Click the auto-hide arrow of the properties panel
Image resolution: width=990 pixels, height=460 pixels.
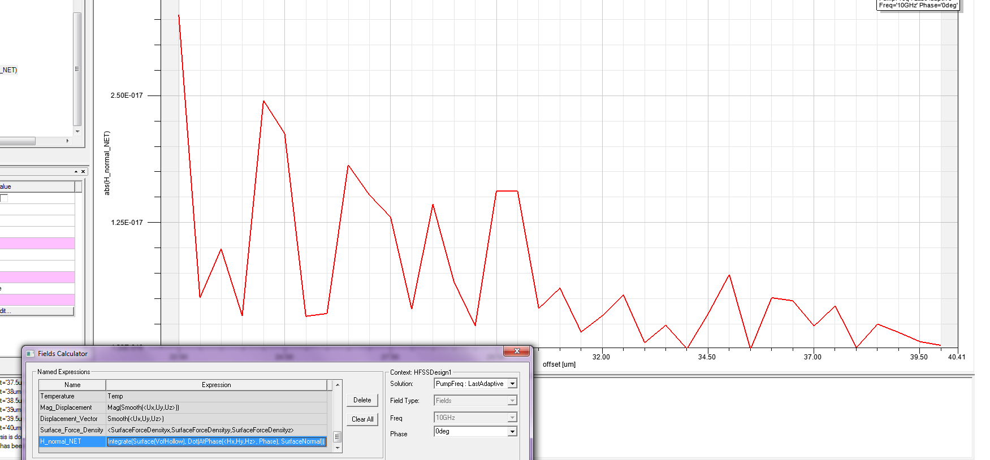(76, 171)
